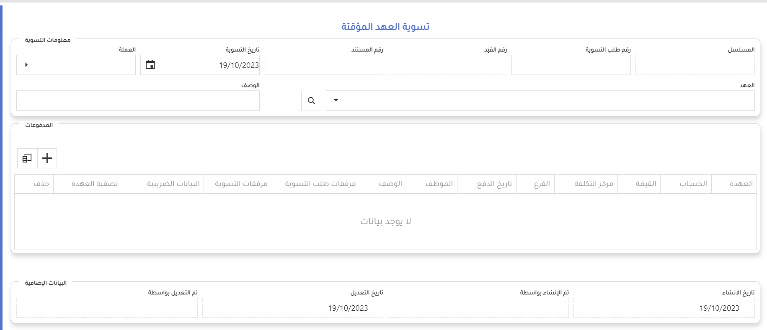
Task: Click the تصفية العهدة column header
Action: [x=94, y=184]
